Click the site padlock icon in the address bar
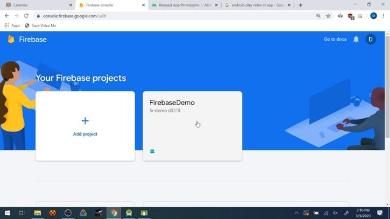390x219 pixels. [x=38, y=16]
